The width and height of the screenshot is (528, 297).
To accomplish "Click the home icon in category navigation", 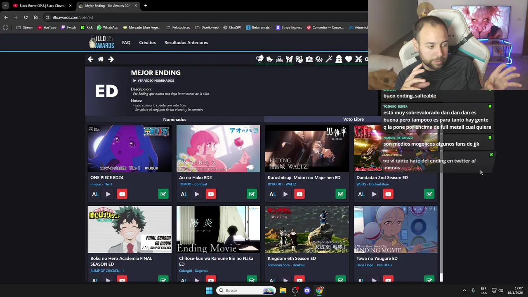I will coord(101,59).
